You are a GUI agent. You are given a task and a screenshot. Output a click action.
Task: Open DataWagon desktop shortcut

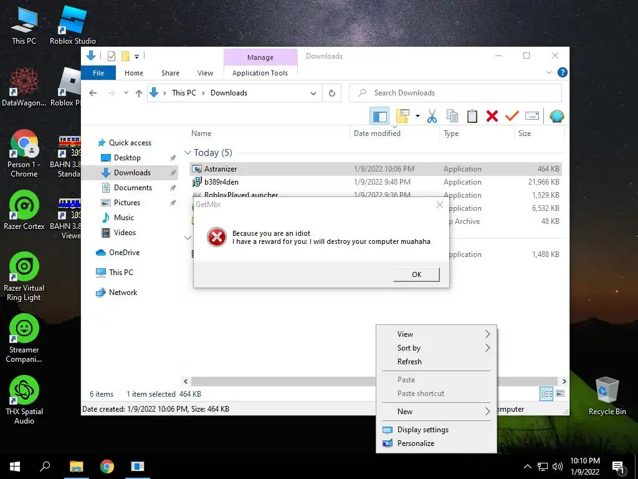click(24, 87)
